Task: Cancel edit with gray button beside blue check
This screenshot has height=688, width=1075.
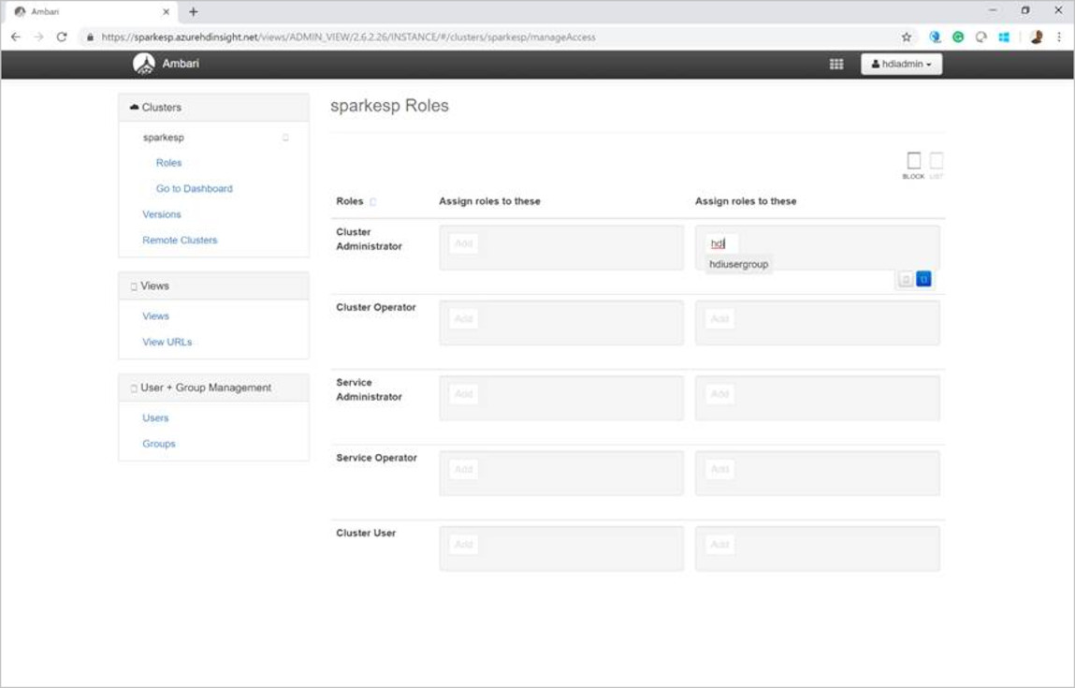Action: [x=906, y=279]
